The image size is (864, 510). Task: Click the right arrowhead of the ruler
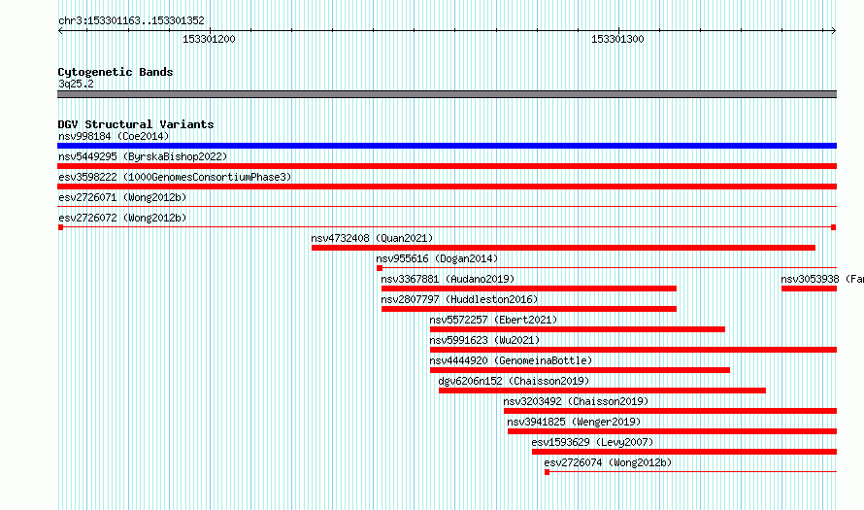[833, 31]
